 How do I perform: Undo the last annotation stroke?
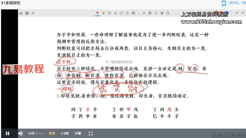236,13
